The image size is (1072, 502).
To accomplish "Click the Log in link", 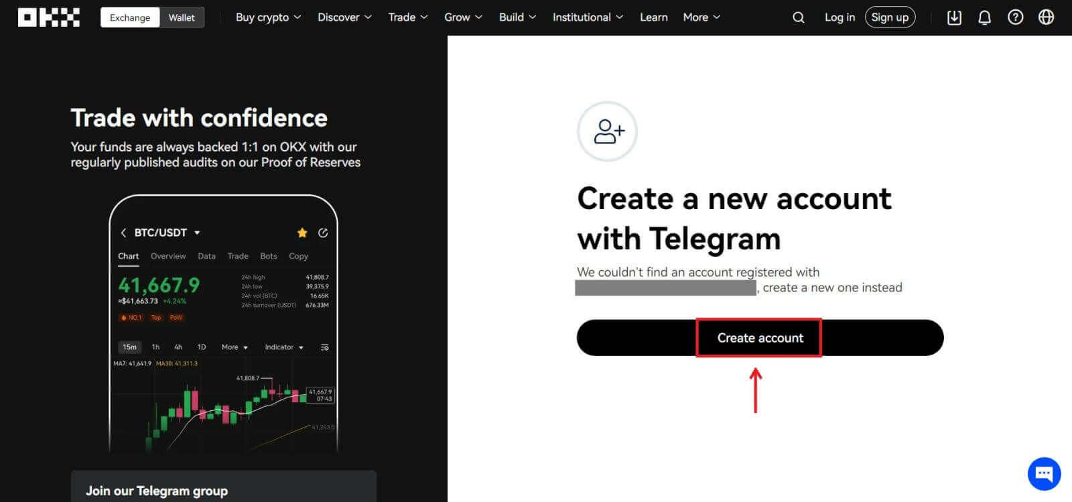I will click(x=840, y=17).
